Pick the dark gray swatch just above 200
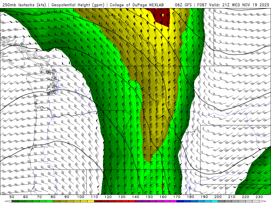Viewport: 271px width, 203px height. click(x=222, y=201)
